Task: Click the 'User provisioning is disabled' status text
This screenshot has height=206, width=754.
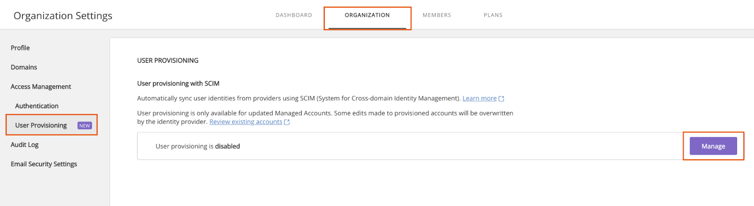Action: pos(198,146)
